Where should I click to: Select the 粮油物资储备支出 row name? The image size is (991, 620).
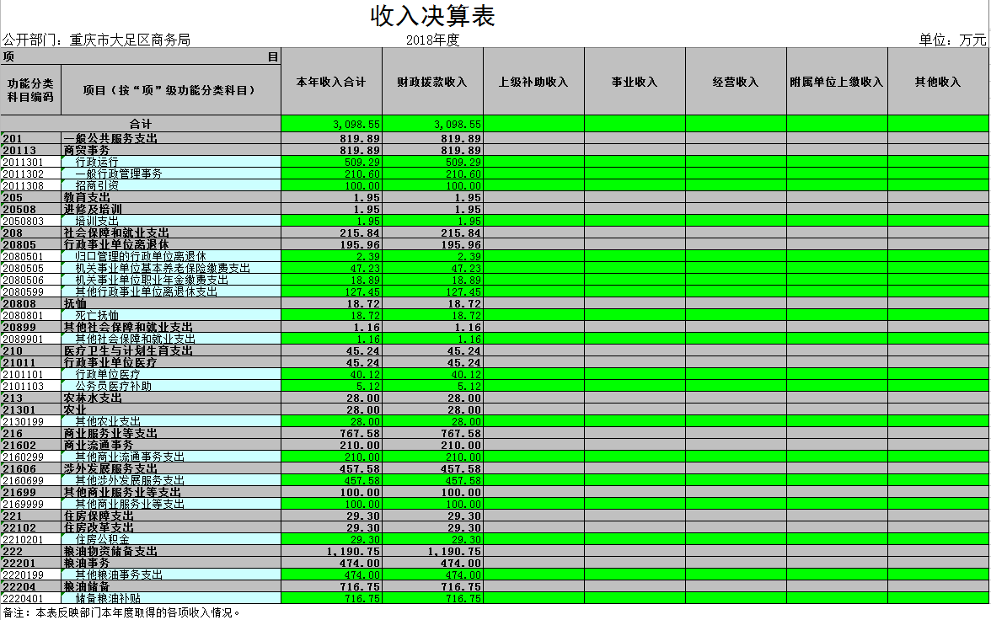tap(110, 551)
